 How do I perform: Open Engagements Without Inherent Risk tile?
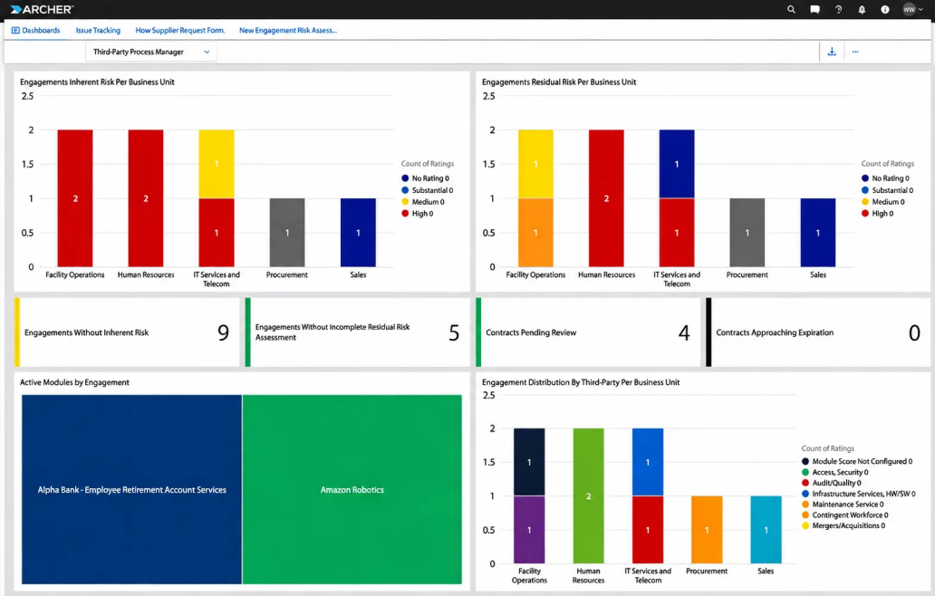tap(127, 332)
